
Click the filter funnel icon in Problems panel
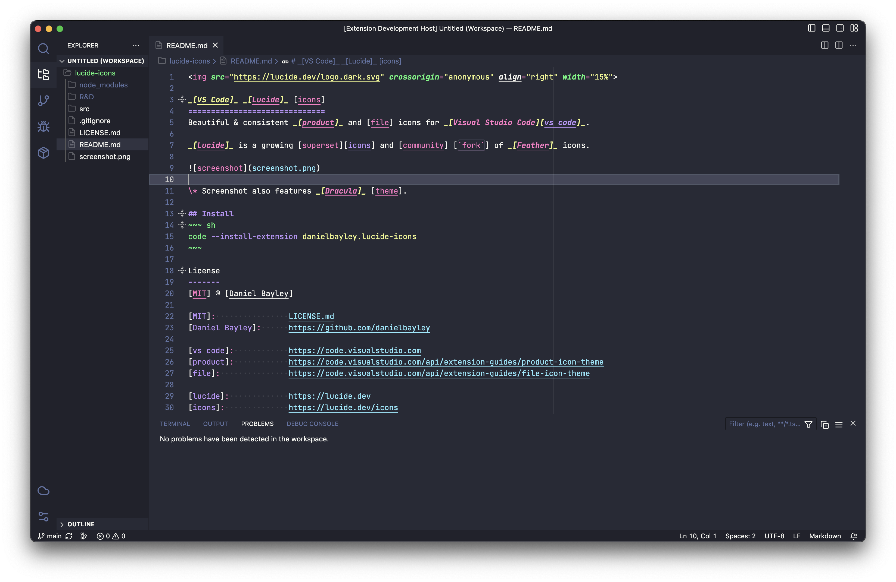[808, 425]
